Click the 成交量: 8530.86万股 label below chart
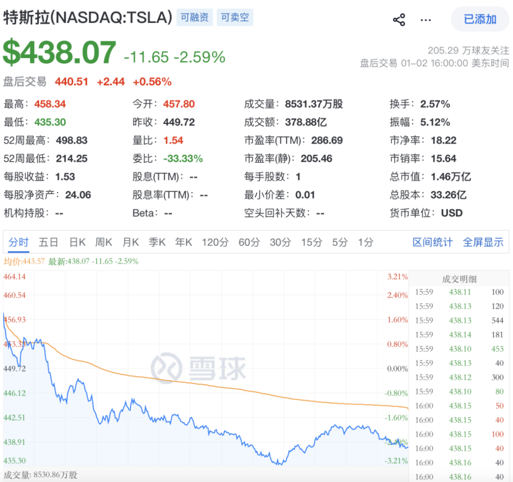This screenshot has height=482, width=513. click(x=40, y=475)
